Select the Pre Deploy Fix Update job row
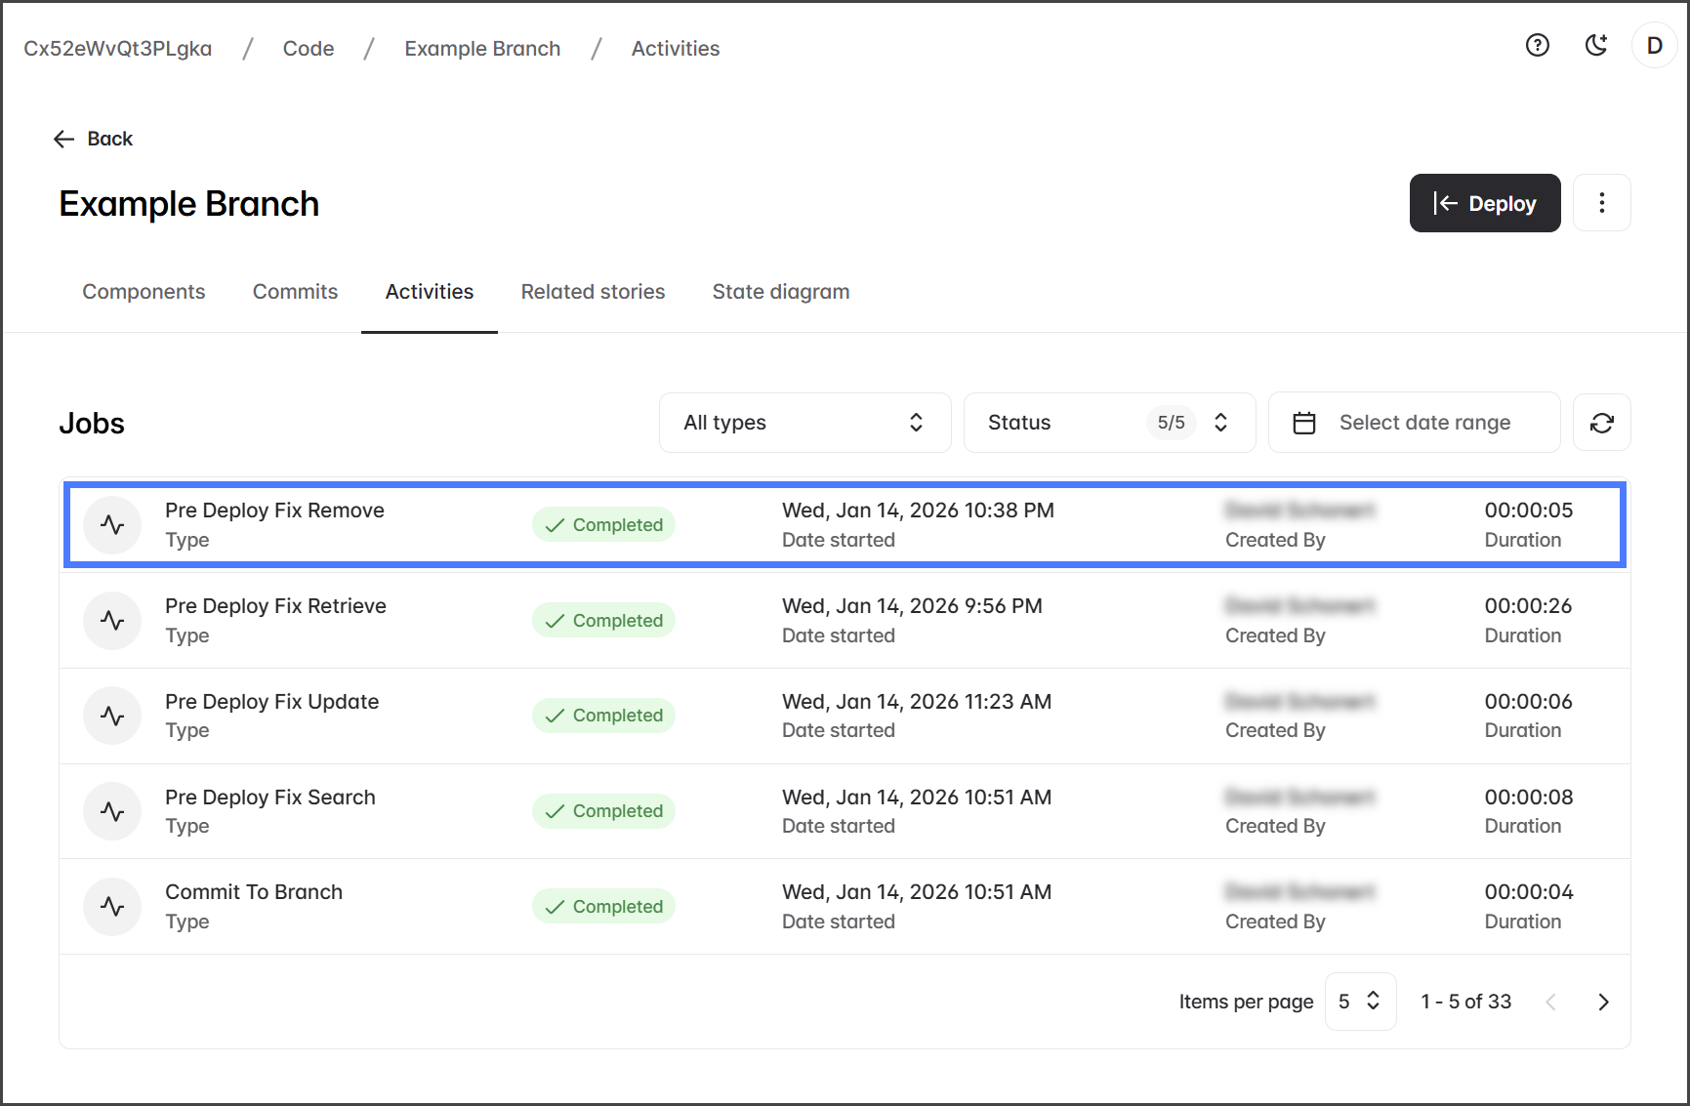Image resolution: width=1690 pixels, height=1106 pixels. [x=845, y=716]
